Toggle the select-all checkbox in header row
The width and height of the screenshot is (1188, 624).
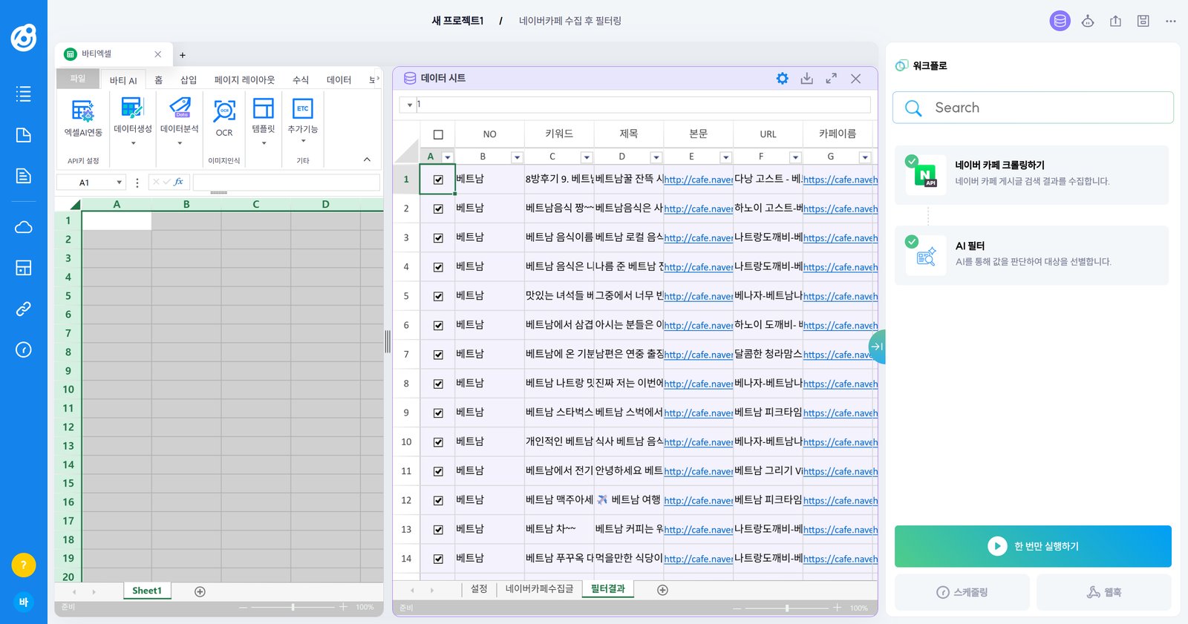click(x=438, y=134)
